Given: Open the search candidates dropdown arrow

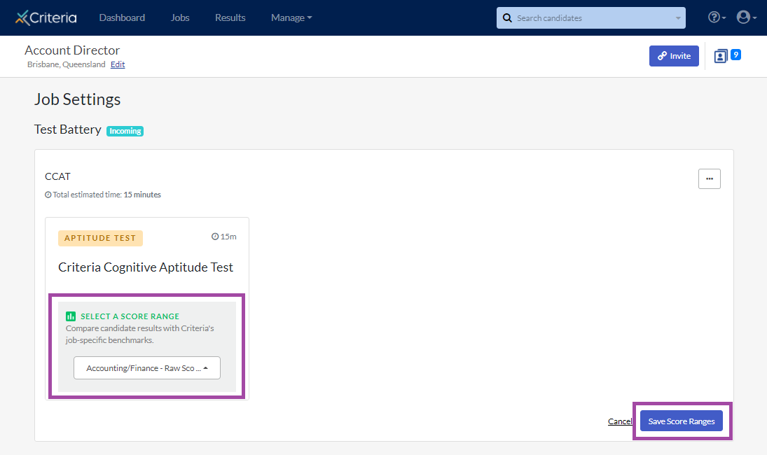Looking at the screenshot, I should coord(678,18).
